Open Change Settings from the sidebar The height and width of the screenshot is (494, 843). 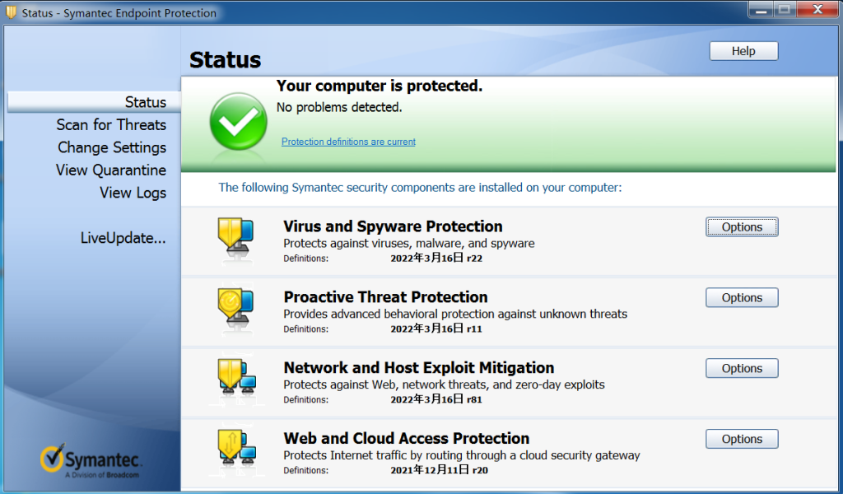pyautogui.click(x=112, y=147)
